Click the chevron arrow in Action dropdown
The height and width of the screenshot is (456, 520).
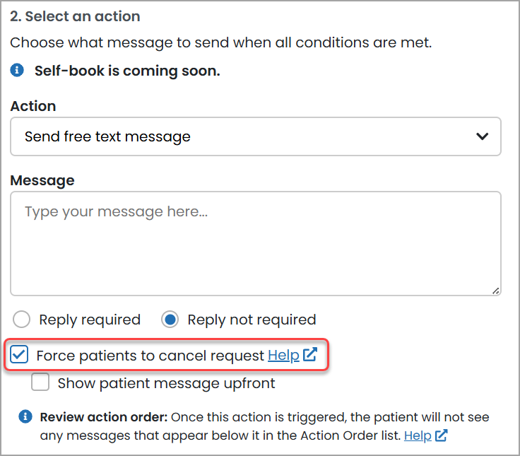(x=483, y=136)
